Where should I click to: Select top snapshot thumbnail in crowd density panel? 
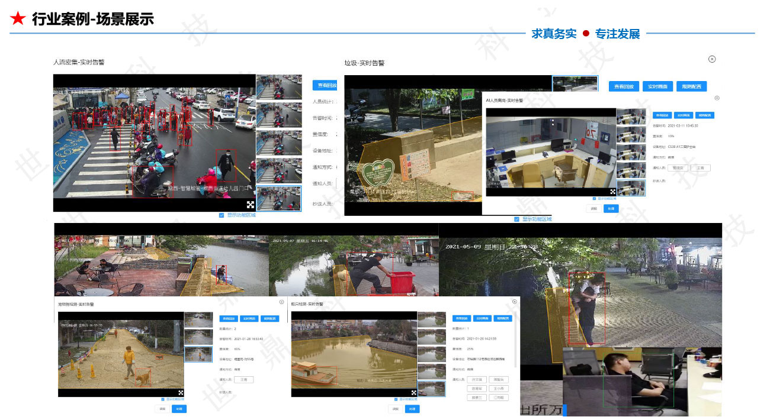coord(278,87)
